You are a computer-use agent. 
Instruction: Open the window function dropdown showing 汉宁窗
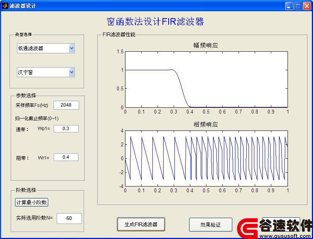click(46, 72)
